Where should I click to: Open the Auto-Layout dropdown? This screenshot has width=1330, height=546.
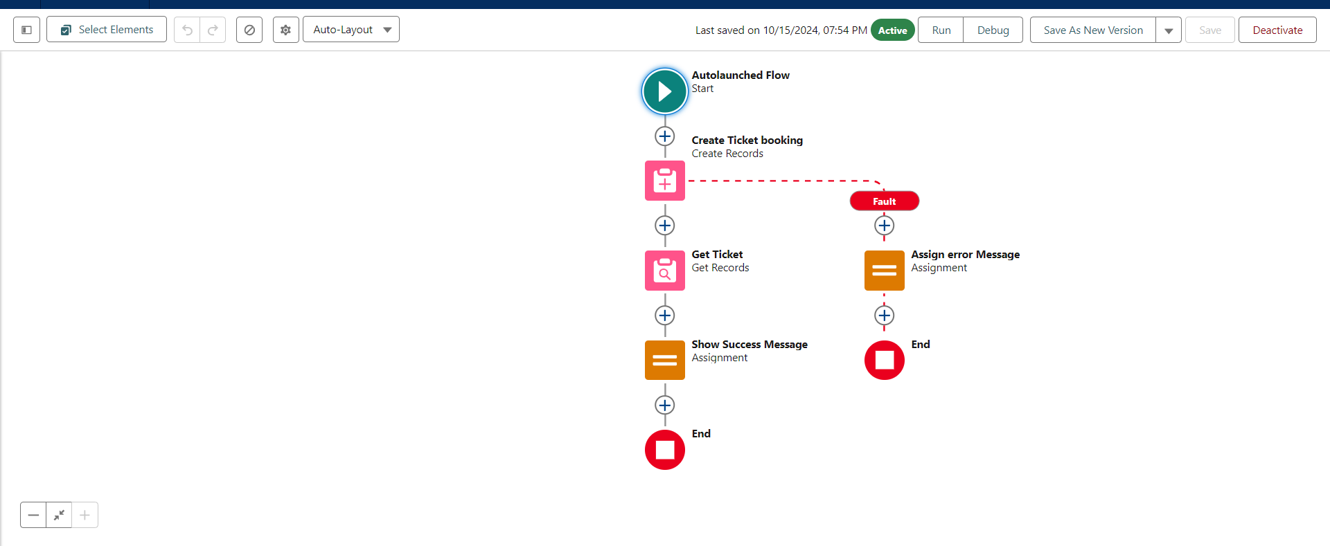(x=351, y=30)
